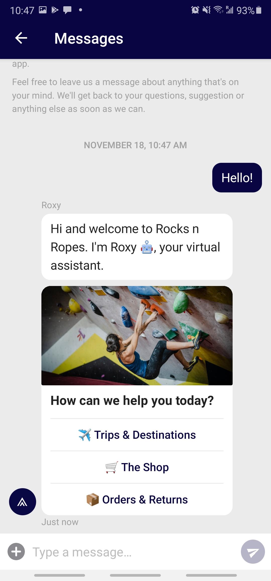Tap the plus attachment icon
The image size is (271, 581).
tap(16, 552)
